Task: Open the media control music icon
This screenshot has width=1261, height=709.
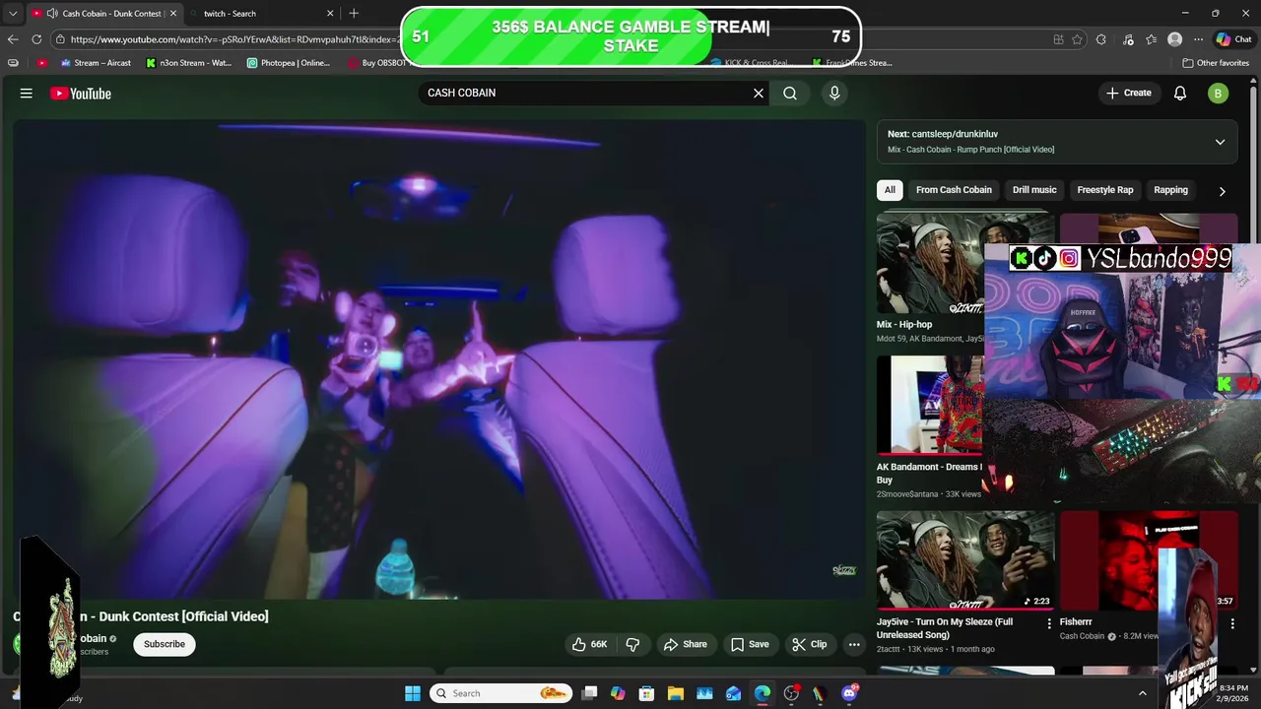Action: click(1127, 39)
